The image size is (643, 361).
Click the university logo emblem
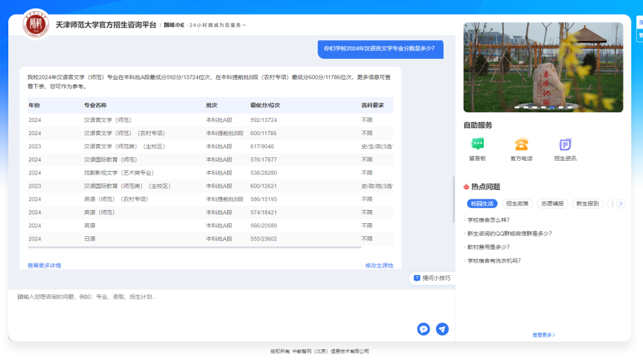click(36, 25)
